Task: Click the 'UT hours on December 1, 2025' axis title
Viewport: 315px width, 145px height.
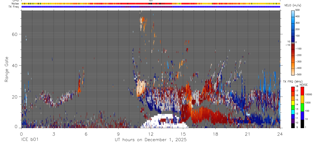Action: (150, 140)
